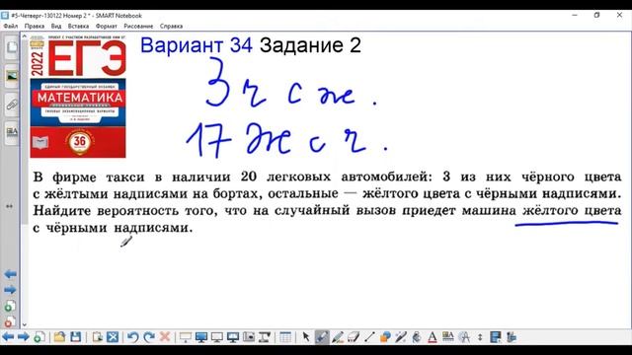Select the Text tool letter A

coord(433,337)
